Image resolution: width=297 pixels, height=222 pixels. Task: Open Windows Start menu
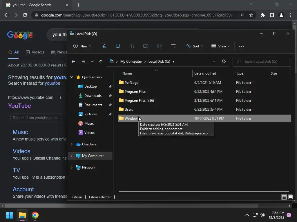click(x=9, y=215)
